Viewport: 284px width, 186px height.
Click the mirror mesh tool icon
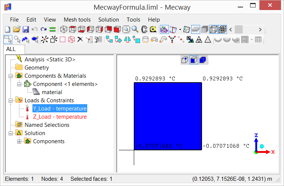[x=127, y=39]
